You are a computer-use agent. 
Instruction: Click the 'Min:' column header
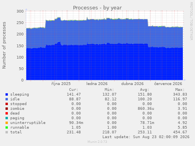[109, 90]
